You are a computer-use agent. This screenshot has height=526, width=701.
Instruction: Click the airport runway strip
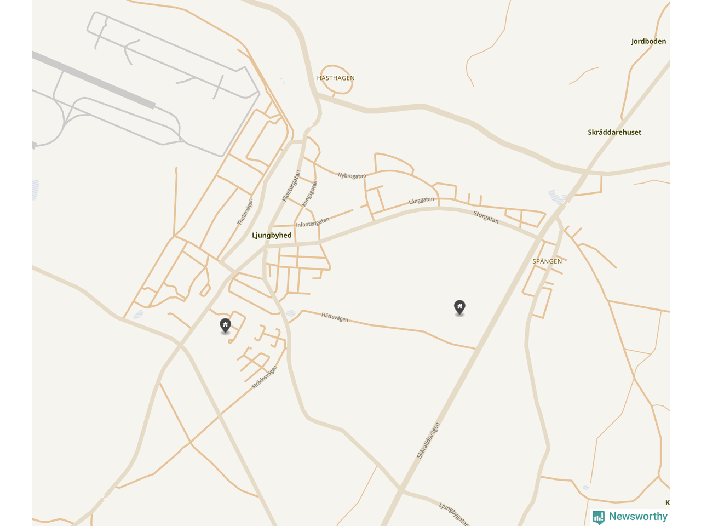click(94, 80)
